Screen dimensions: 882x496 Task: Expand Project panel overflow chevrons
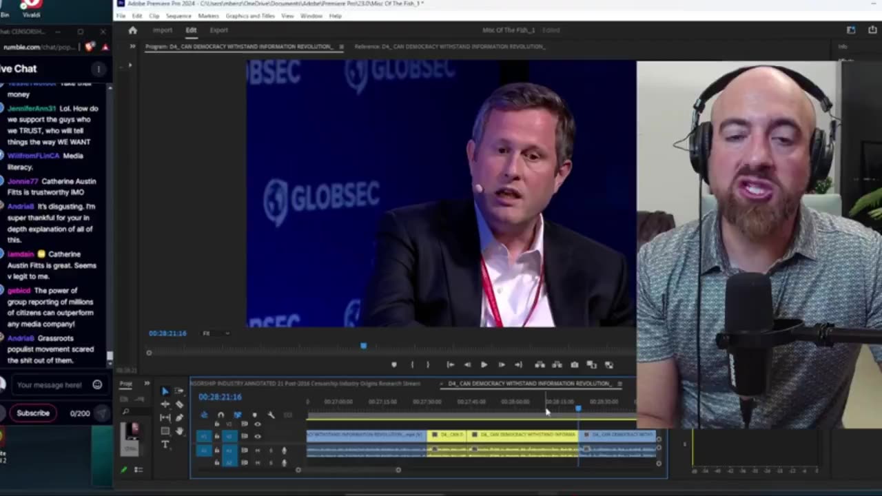coord(147,384)
